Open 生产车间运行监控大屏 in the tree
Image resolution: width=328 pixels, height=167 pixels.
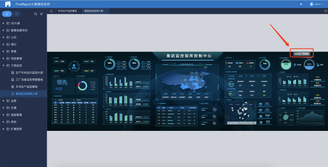[x=29, y=73]
